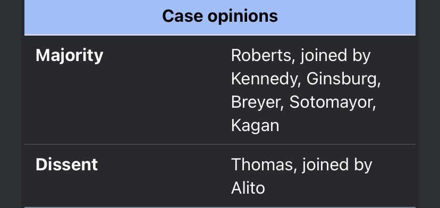Click the word 'opinions' in the header
The image size is (440, 208).
243,16
